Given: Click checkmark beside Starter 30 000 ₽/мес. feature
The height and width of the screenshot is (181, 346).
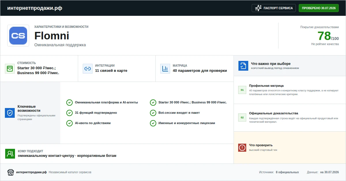Looking at the screenshot, I should coord(153,103).
